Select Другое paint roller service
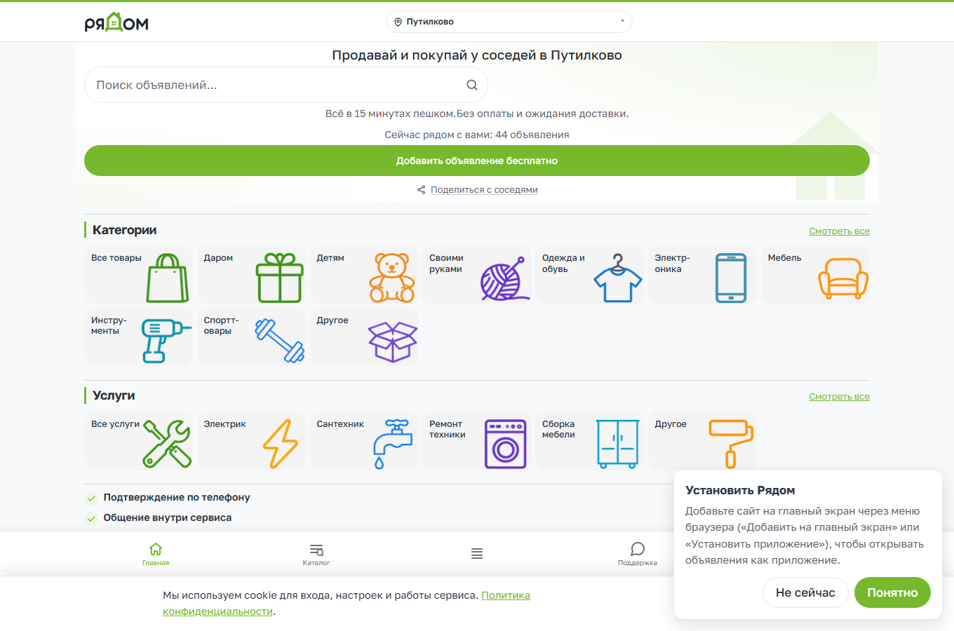Screen dimensions: 954x631 click(702, 441)
